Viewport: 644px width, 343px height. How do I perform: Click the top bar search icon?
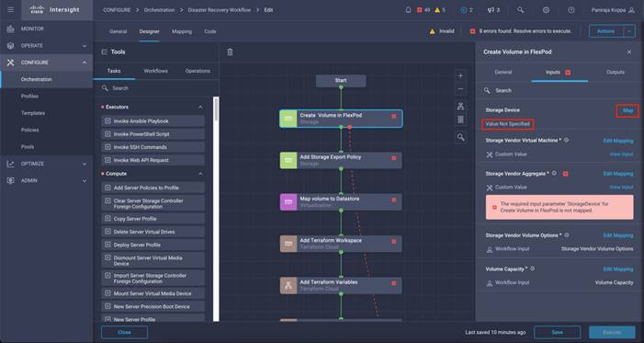pyautogui.click(x=520, y=10)
